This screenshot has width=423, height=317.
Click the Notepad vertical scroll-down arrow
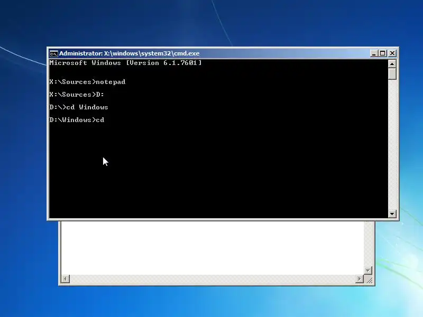[368, 270]
